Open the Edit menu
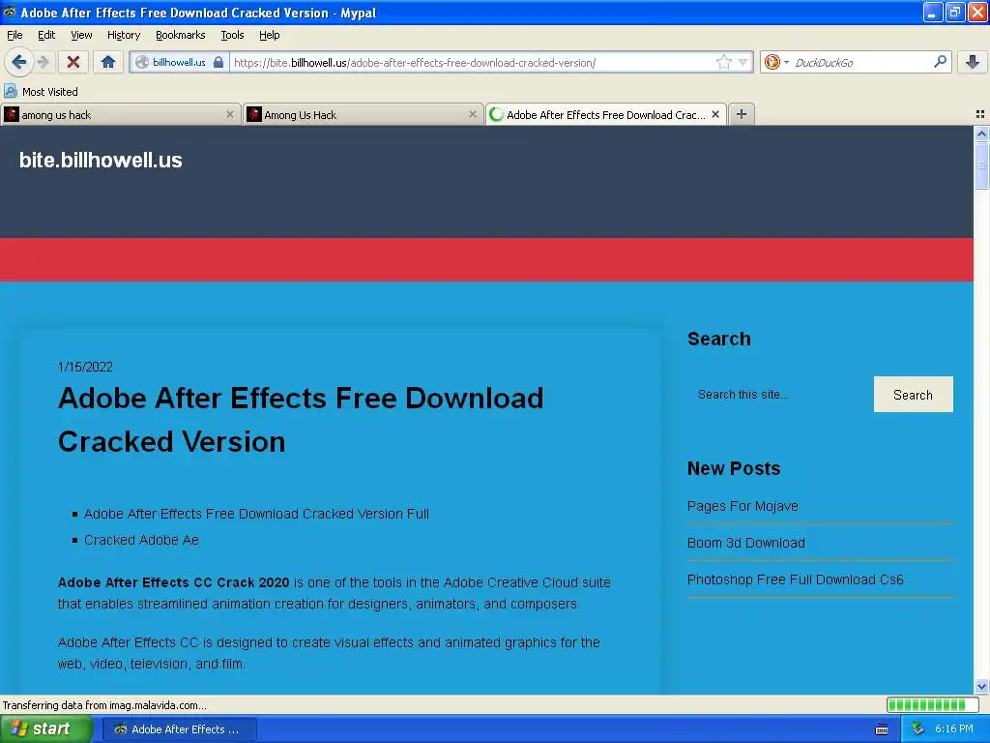This screenshot has width=990, height=743. pyautogui.click(x=46, y=35)
